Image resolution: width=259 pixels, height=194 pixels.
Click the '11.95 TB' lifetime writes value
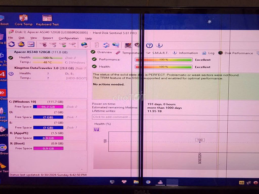click(155, 111)
